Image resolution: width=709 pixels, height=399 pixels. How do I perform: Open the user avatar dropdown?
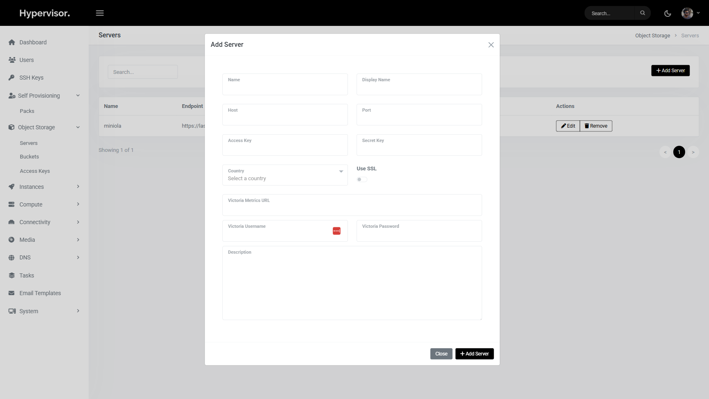point(691,13)
